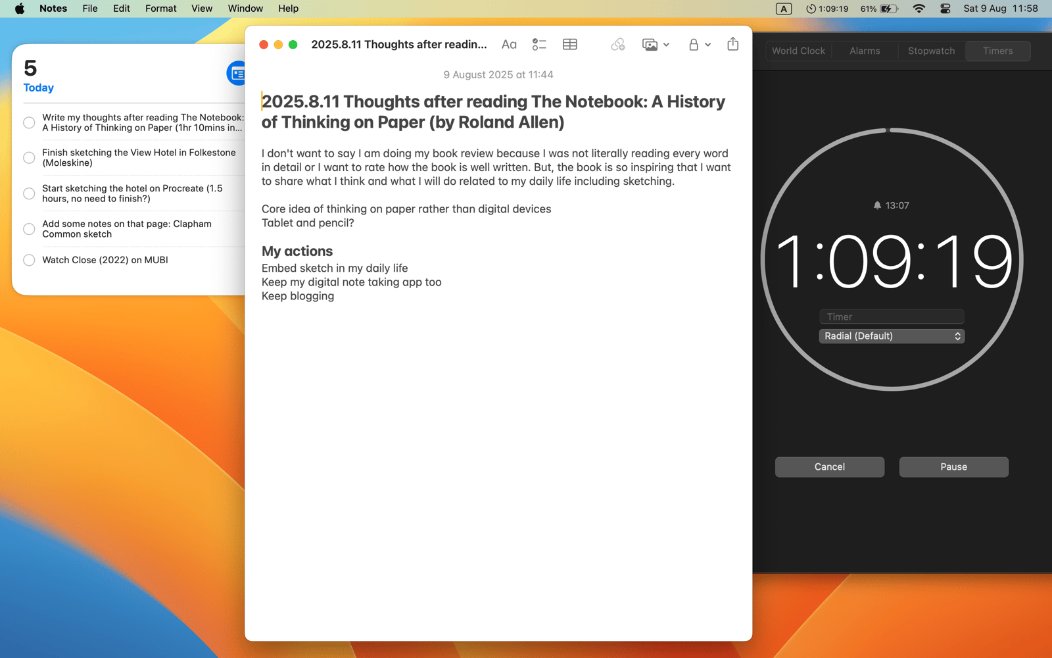Click the 'My actions' heading in the note
Screen dimensions: 1052x658
pos(297,251)
